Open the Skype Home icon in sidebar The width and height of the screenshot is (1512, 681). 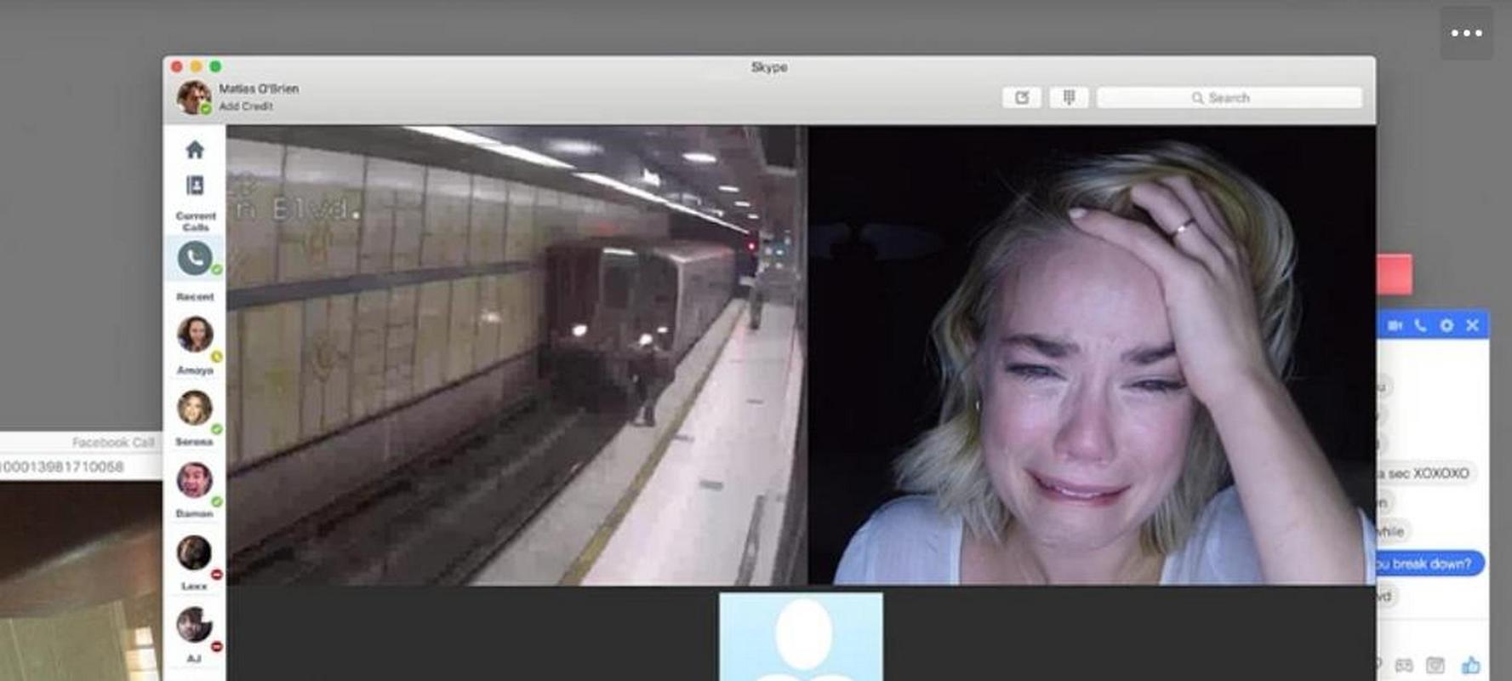(195, 150)
